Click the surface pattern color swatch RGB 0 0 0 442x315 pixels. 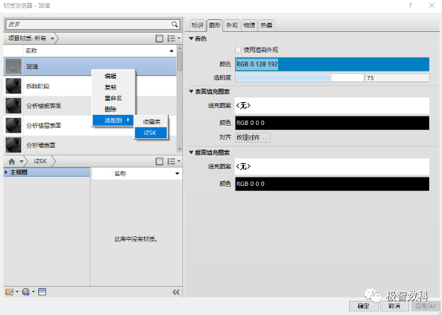(x=332, y=123)
